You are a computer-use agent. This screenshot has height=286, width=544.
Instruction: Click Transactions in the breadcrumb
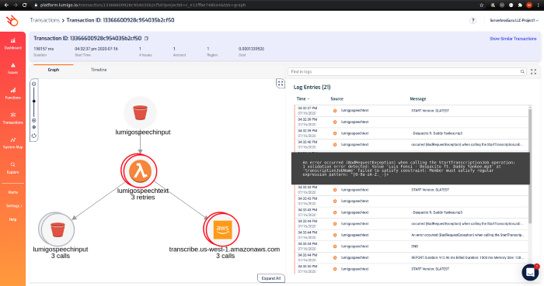[x=45, y=20]
